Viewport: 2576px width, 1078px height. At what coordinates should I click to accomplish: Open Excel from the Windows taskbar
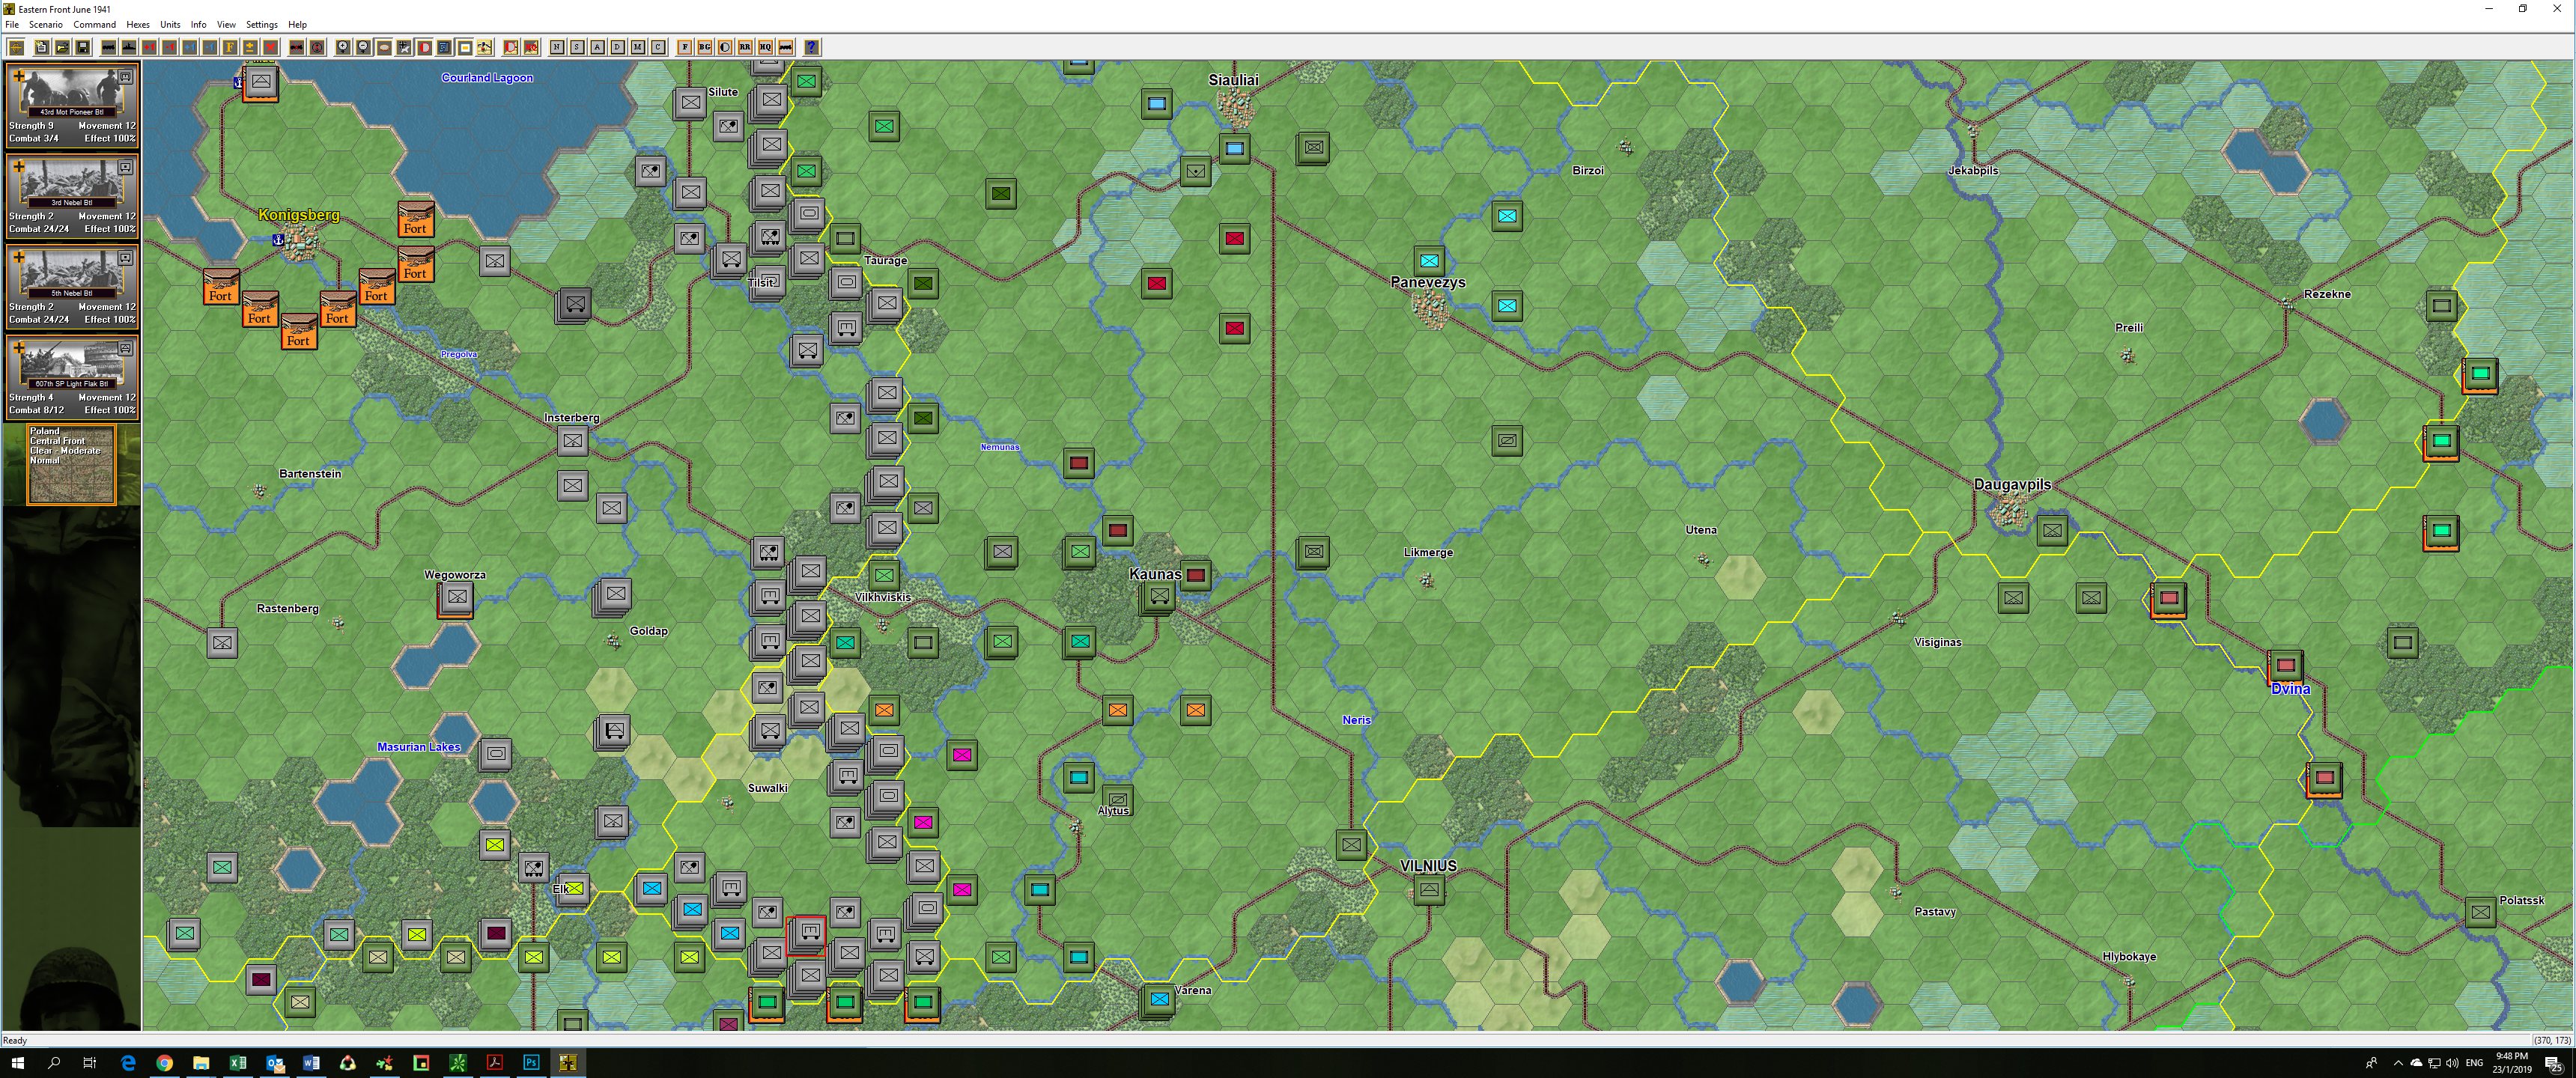[x=238, y=1062]
